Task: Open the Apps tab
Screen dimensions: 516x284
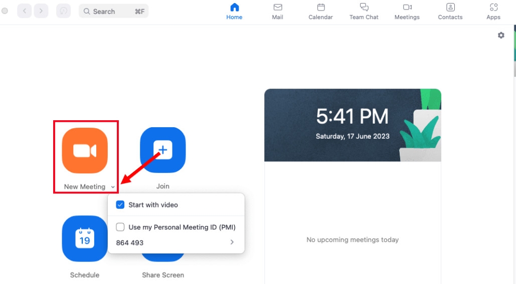Action: tap(493, 12)
